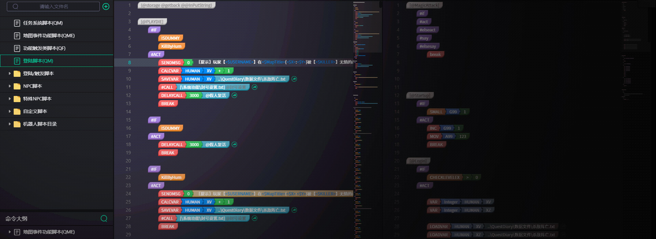The image size is (656, 239).
Task: Click the green add-file plus icon
Action: (x=106, y=6)
